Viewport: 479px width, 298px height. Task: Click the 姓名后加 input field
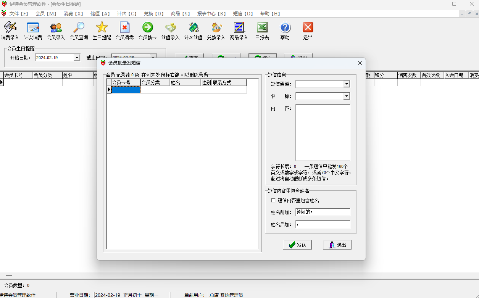coord(323,224)
